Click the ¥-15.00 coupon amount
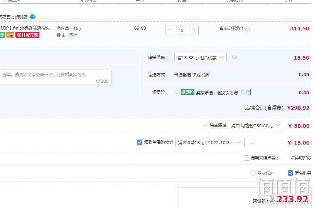314x208 pixels. (x=299, y=143)
